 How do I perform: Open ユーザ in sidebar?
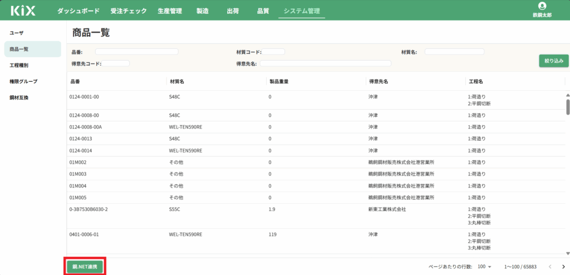coord(33,33)
